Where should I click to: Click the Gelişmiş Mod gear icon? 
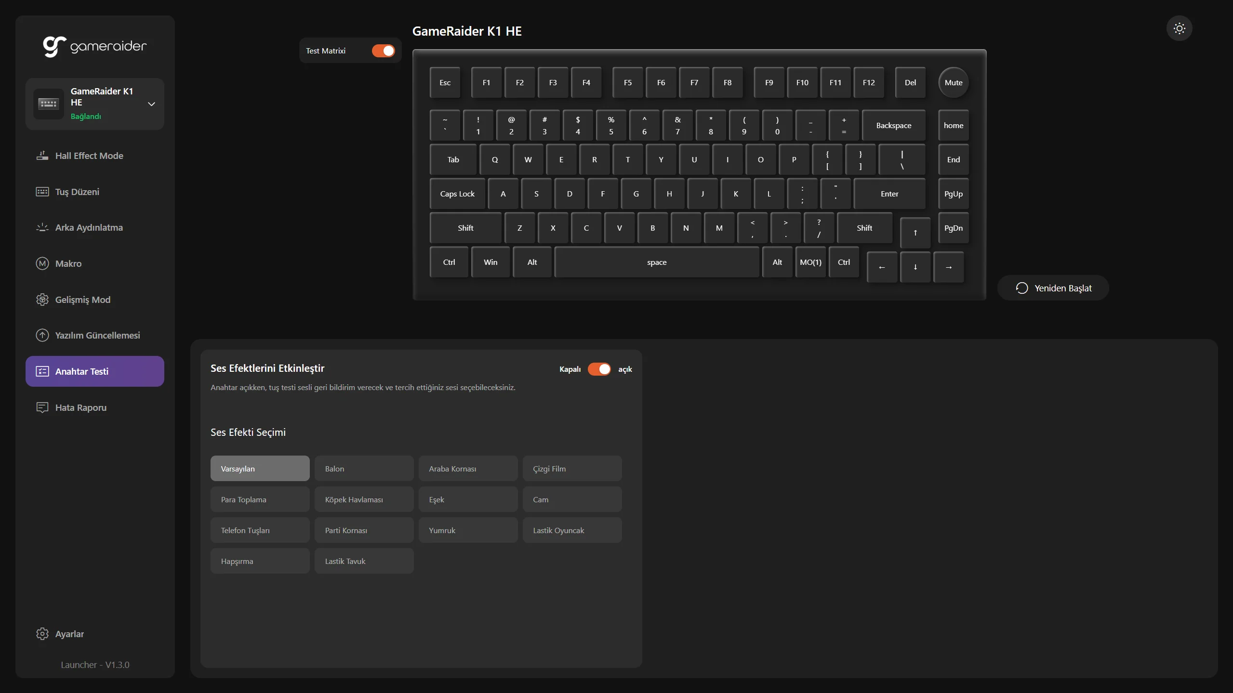[x=42, y=300]
